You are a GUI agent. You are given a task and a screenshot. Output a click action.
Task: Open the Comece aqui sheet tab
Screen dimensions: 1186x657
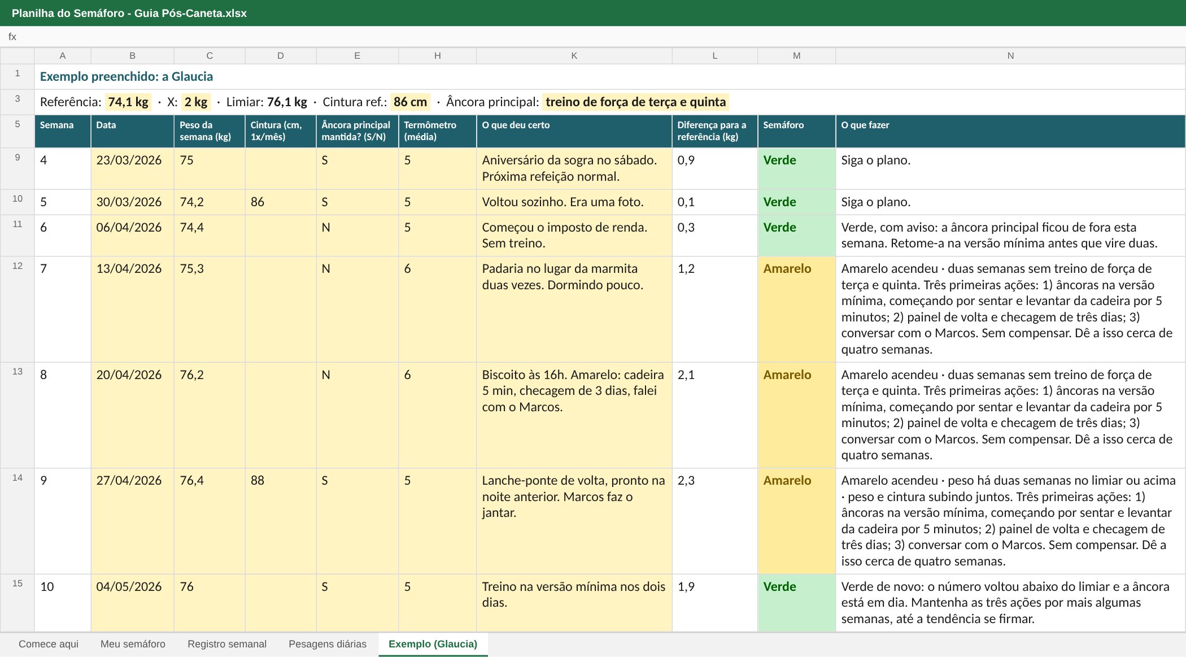[x=49, y=644]
